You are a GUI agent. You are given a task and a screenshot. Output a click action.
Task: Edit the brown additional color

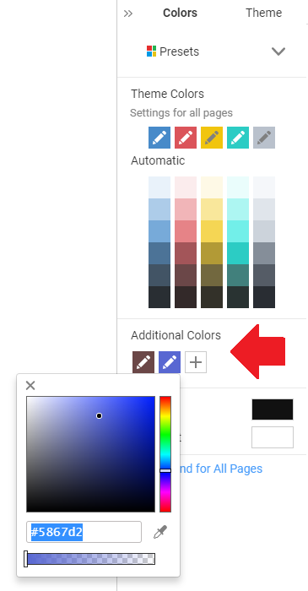pos(143,362)
